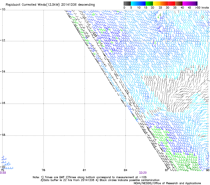Click the latitude label '-10'
The height and width of the screenshot is (185, 210).
3,9
